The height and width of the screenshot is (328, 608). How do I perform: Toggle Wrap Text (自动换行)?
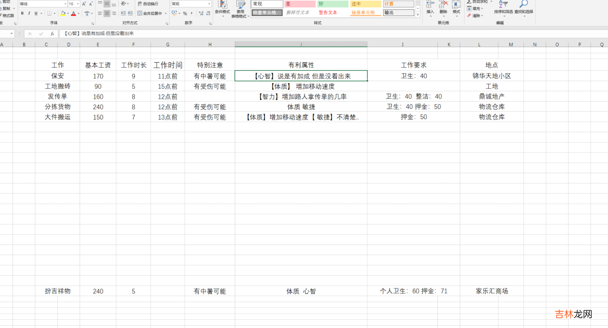point(148,4)
